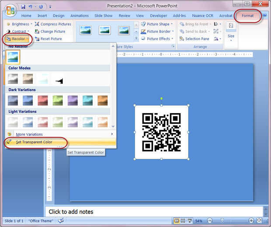This screenshot has width=271, height=227.
Task: Open the Align objects dropdown icon
Action: click(x=217, y=24)
